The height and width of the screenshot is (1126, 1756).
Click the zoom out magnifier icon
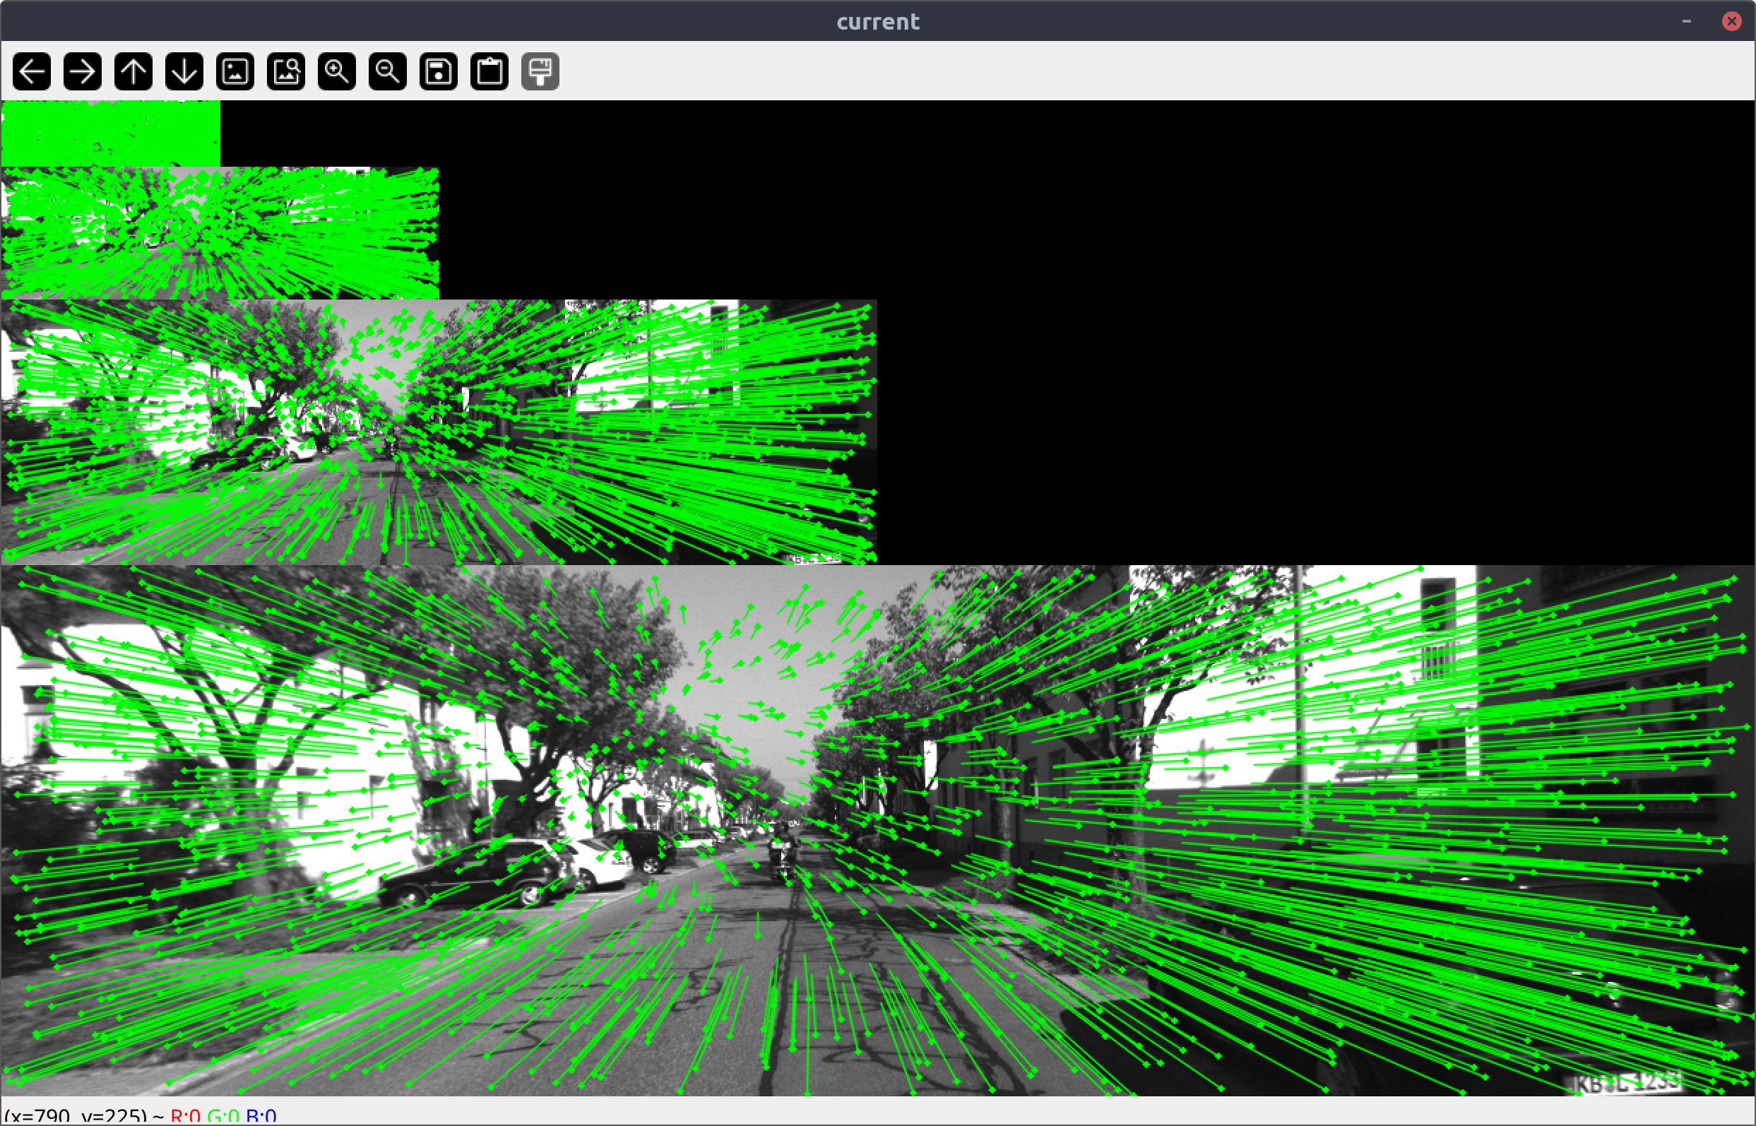click(x=388, y=71)
